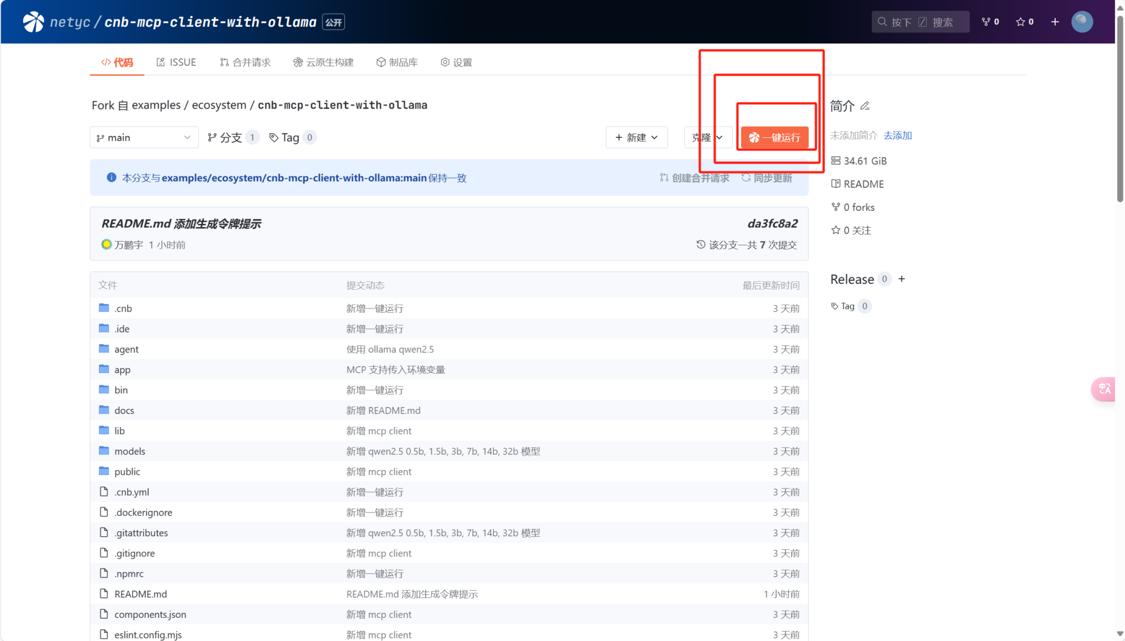Click the pink translate floating icon
Viewport: 1125px width, 641px height.
[1104, 389]
